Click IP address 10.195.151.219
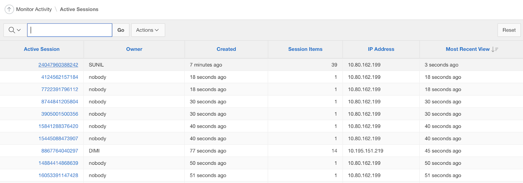Image resolution: width=523 pixels, height=183 pixels. (x=365, y=151)
